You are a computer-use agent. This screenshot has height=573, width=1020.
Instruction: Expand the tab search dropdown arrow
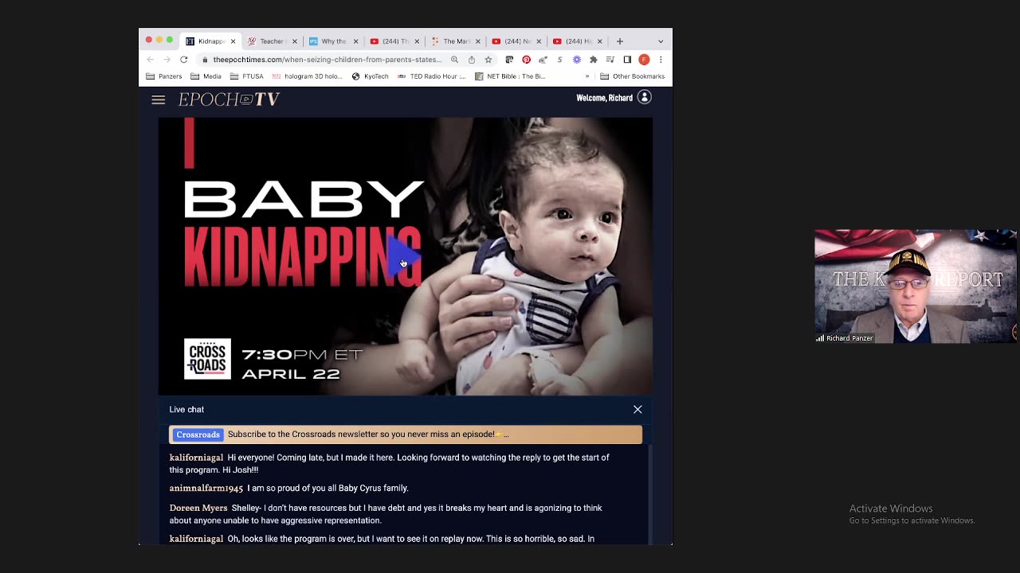[x=661, y=41]
